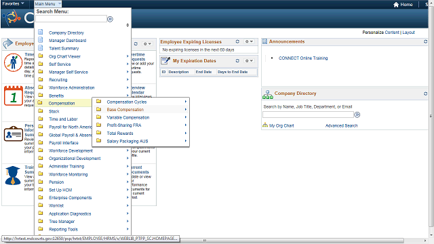Viewport: 434px width, 244px height.
Task: Sort by the End Date column header
Action: click(203, 72)
